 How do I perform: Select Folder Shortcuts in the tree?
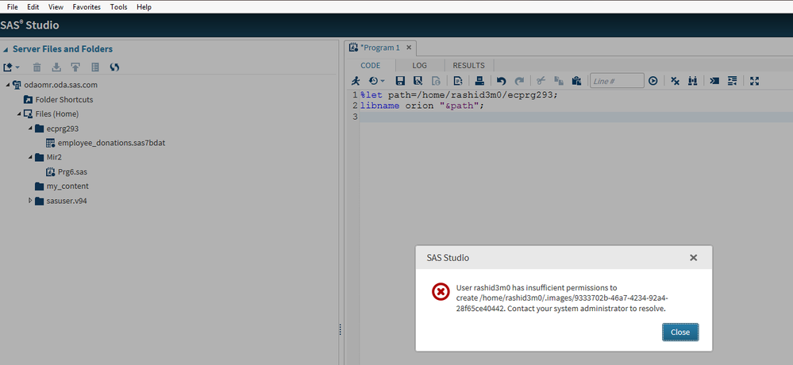click(64, 100)
